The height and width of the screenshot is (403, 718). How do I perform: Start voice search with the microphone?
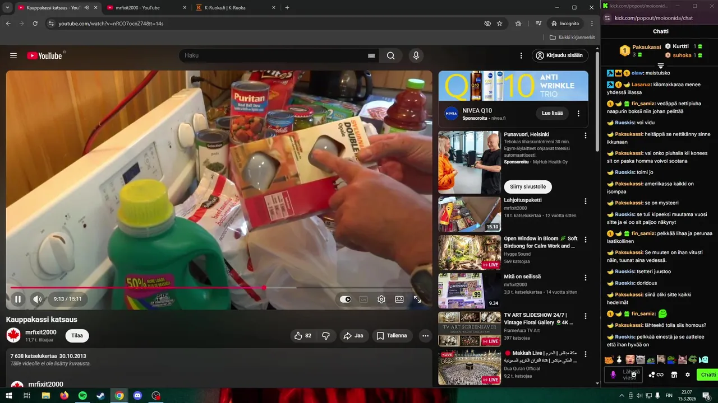(x=416, y=55)
